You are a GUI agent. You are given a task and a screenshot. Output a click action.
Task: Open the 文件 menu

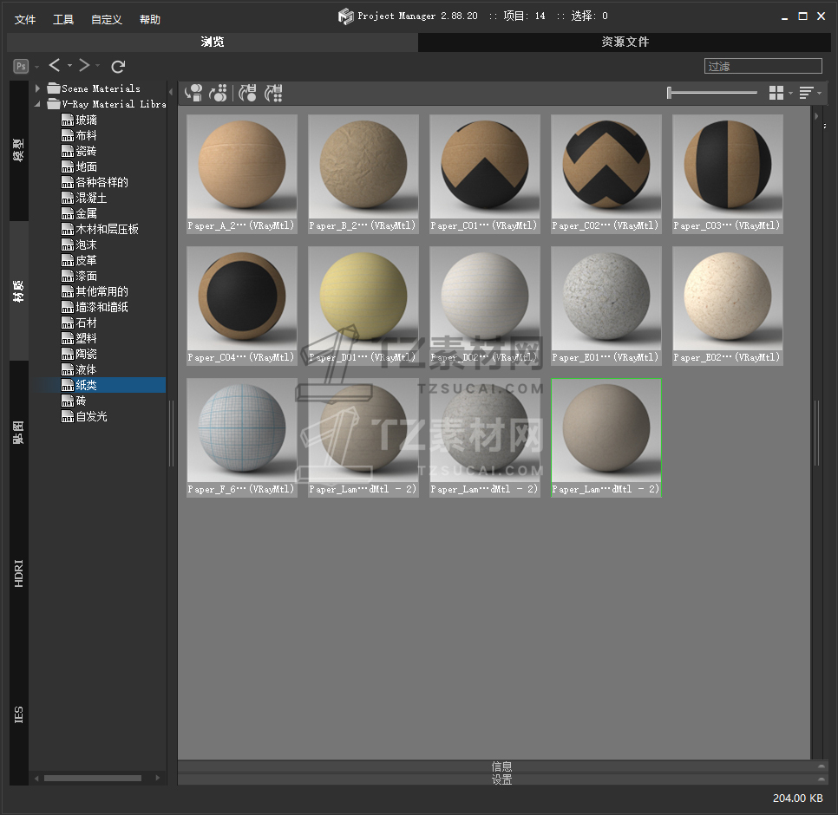25,20
